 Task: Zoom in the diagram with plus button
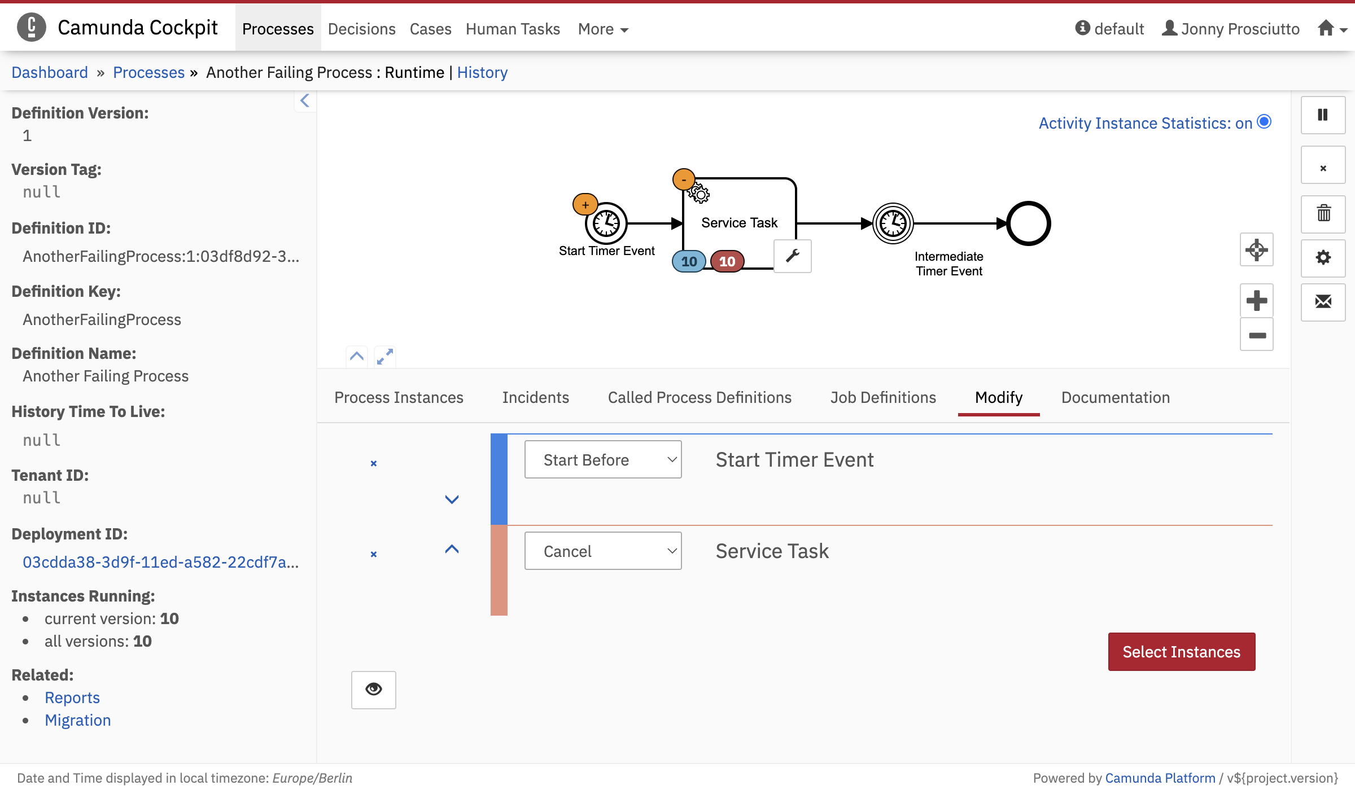(1256, 300)
